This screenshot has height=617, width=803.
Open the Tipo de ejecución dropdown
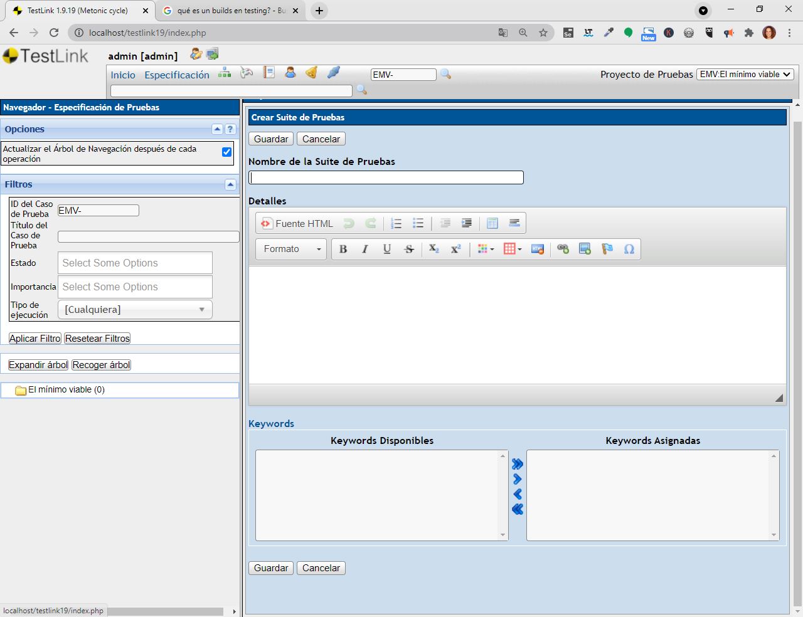click(x=135, y=309)
